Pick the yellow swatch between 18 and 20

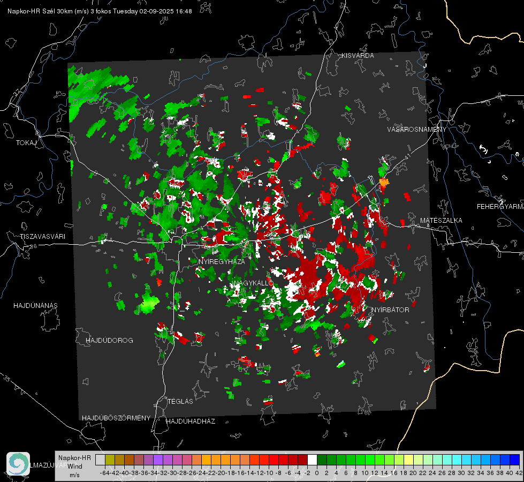[409, 460]
